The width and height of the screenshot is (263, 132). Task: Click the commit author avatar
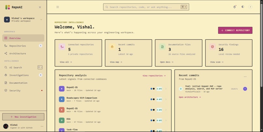coord(245,89)
